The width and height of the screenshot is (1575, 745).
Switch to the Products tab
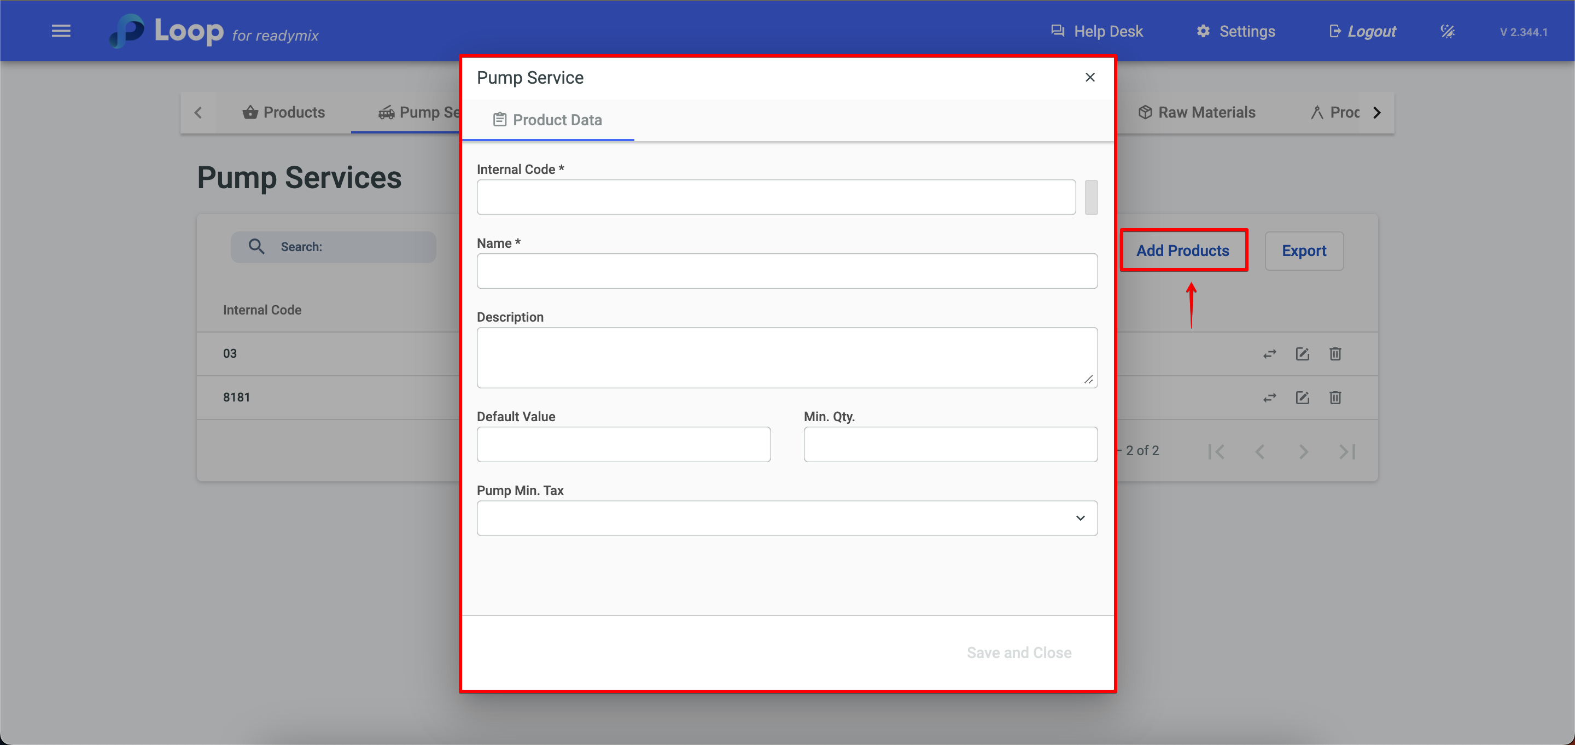click(x=284, y=113)
